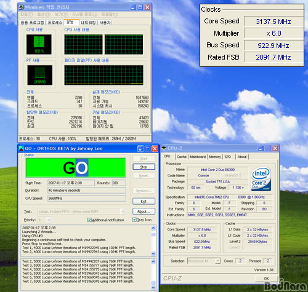Click scroll up arrow in upper ORTHOS log

pos(153,228)
